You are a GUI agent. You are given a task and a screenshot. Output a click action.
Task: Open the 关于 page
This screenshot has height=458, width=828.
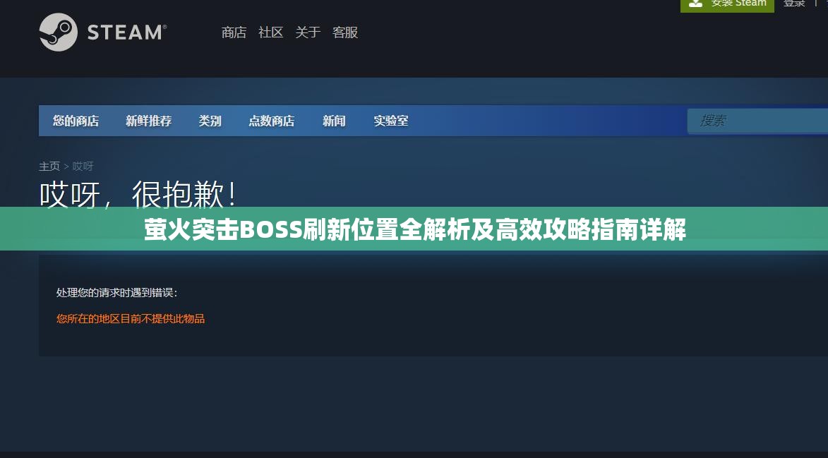(x=308, y=32)
